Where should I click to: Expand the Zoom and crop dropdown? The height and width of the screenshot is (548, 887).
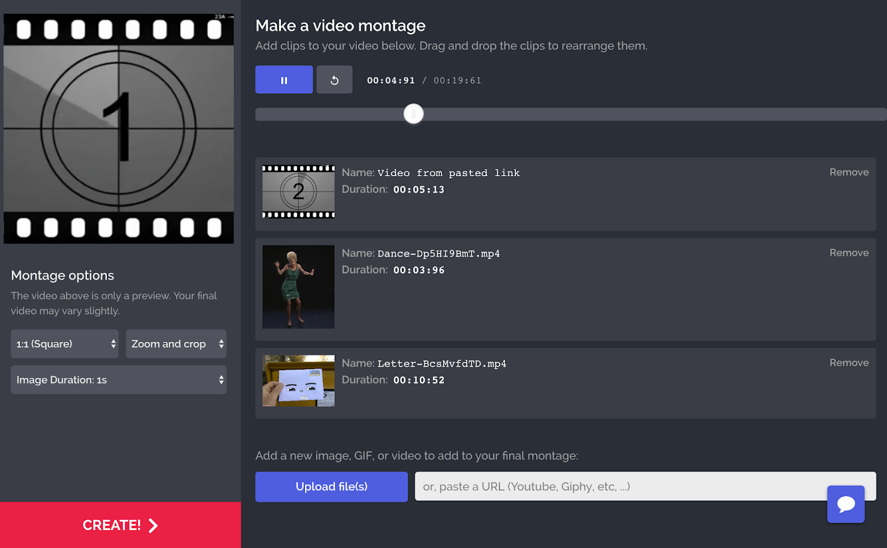(176, 344)
